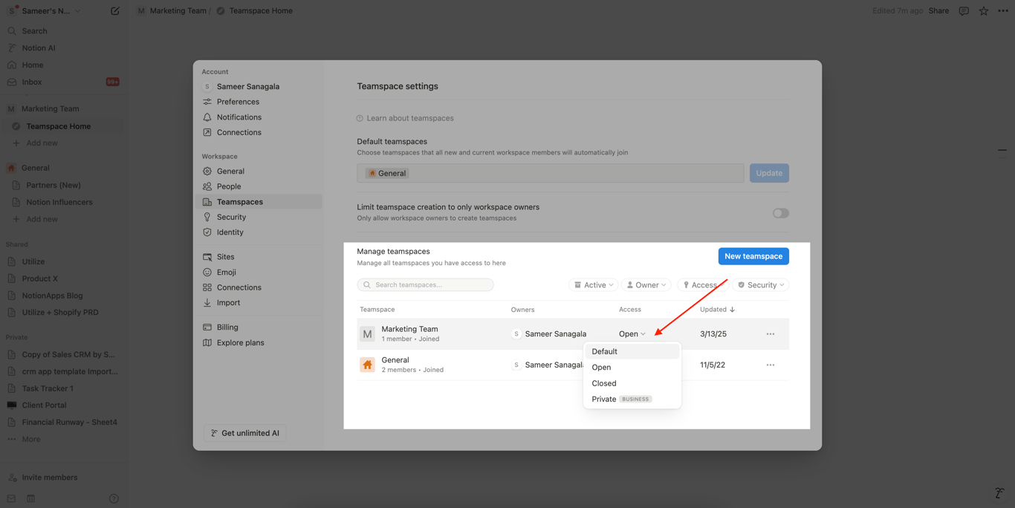Open workspace switcher Sameer's N...
The image size is (1015, 508).
click(x=45, y=11)
